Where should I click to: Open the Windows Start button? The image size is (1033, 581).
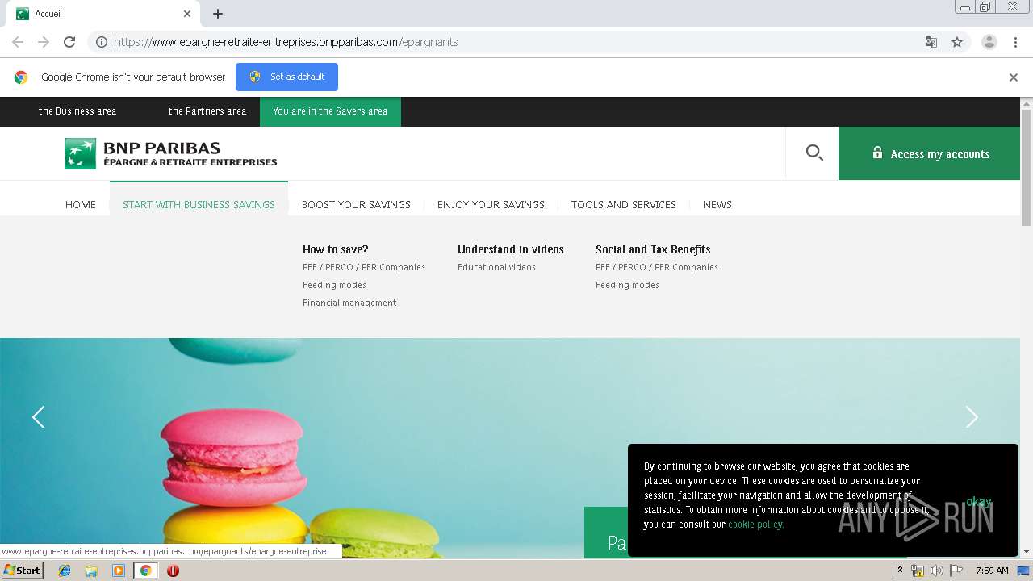[x=22, y=571]
